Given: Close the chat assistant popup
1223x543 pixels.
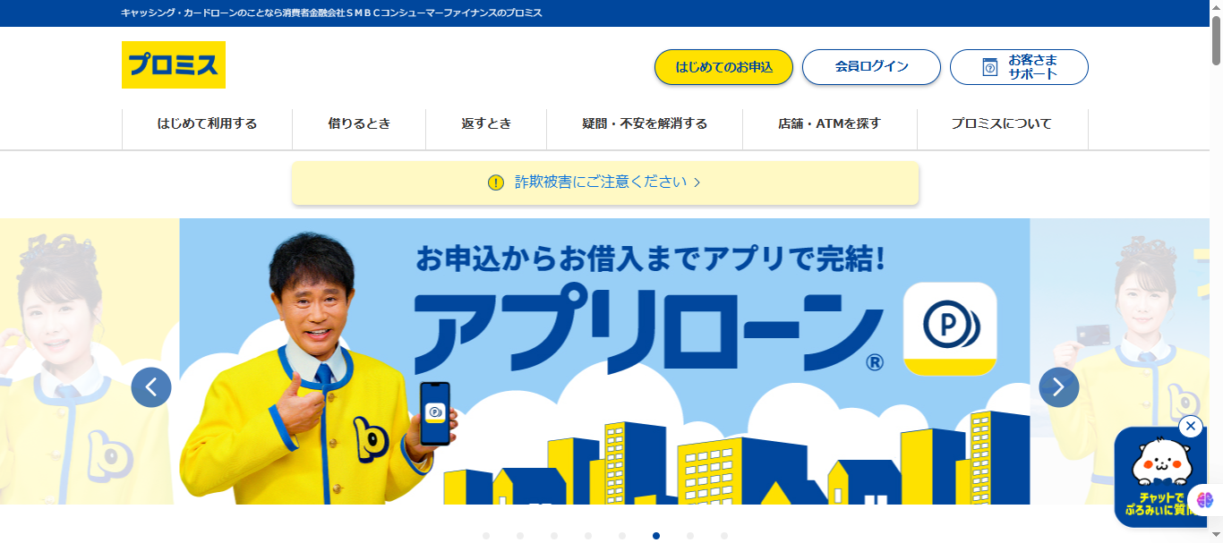Looking at the screenshot, I should [x=1191, y=427].
